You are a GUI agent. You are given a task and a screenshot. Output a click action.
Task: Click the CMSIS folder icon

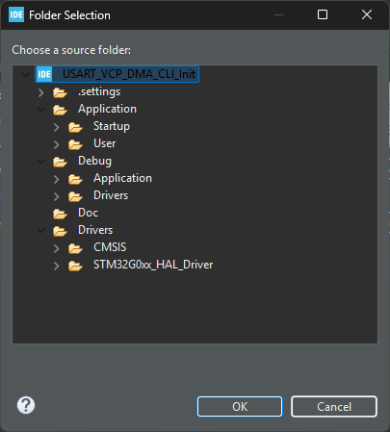click(75, 248)
